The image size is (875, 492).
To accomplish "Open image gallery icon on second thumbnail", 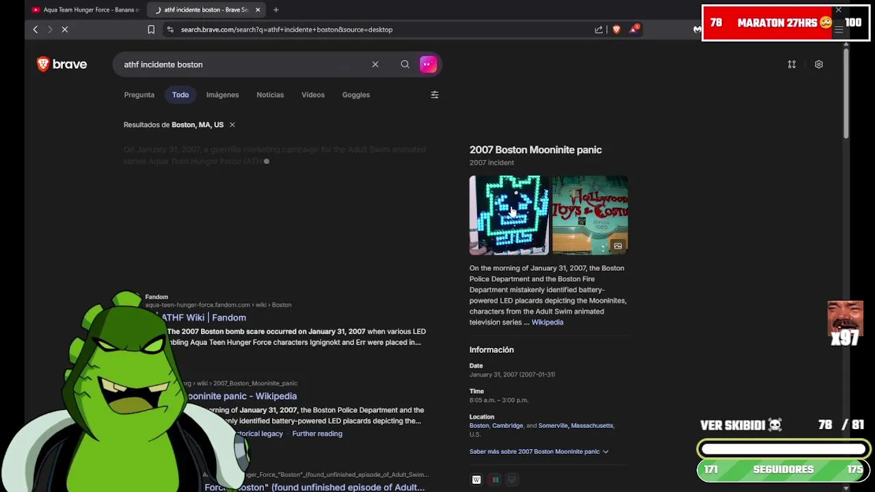I will click(618, 246).
